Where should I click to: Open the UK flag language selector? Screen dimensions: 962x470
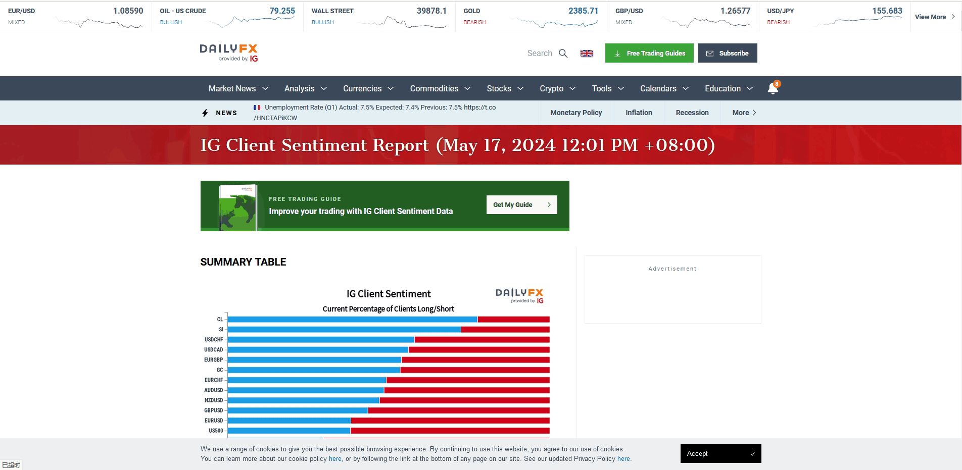pos(587,53)
